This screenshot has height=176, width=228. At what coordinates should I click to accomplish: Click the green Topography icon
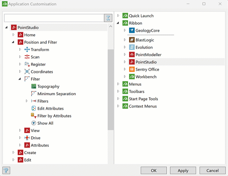(x=34, y=86)
